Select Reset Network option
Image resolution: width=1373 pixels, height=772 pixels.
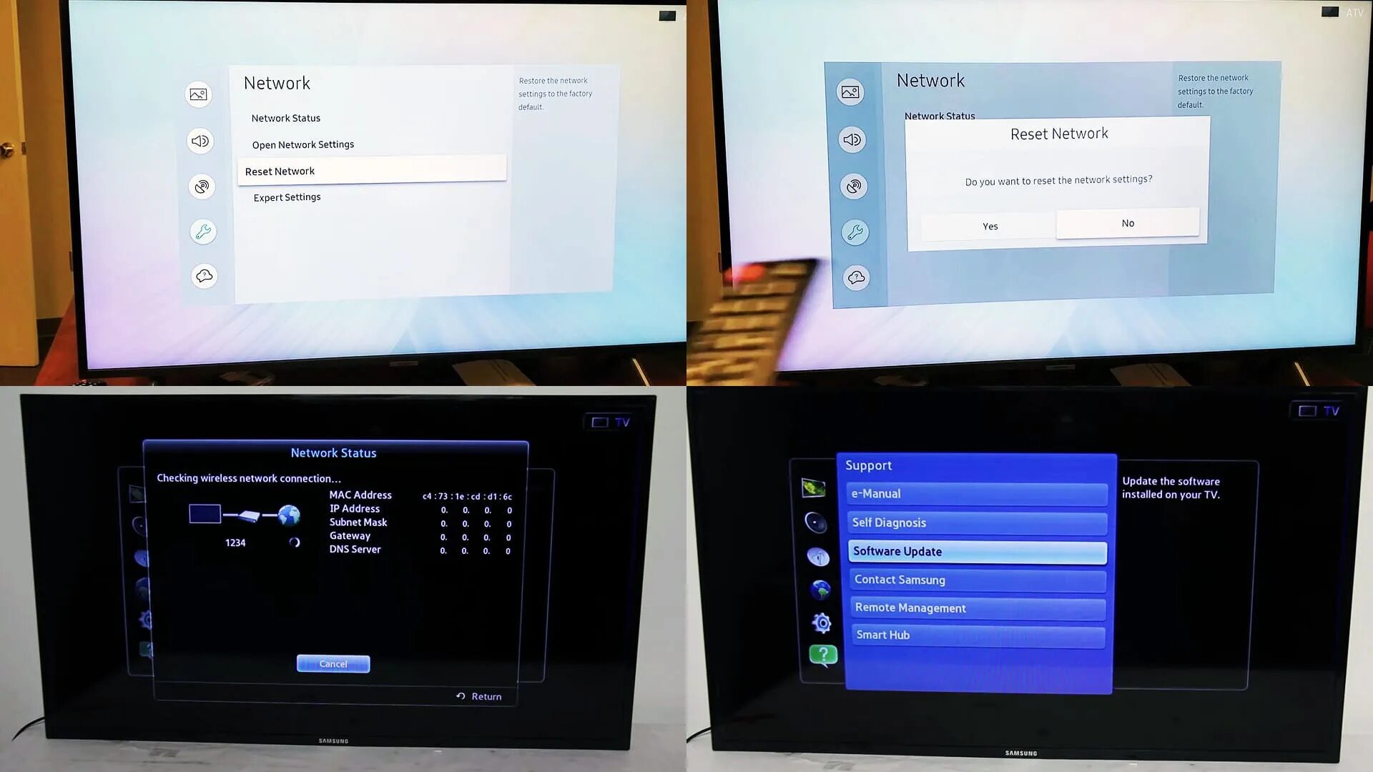(x=279, y=171)
